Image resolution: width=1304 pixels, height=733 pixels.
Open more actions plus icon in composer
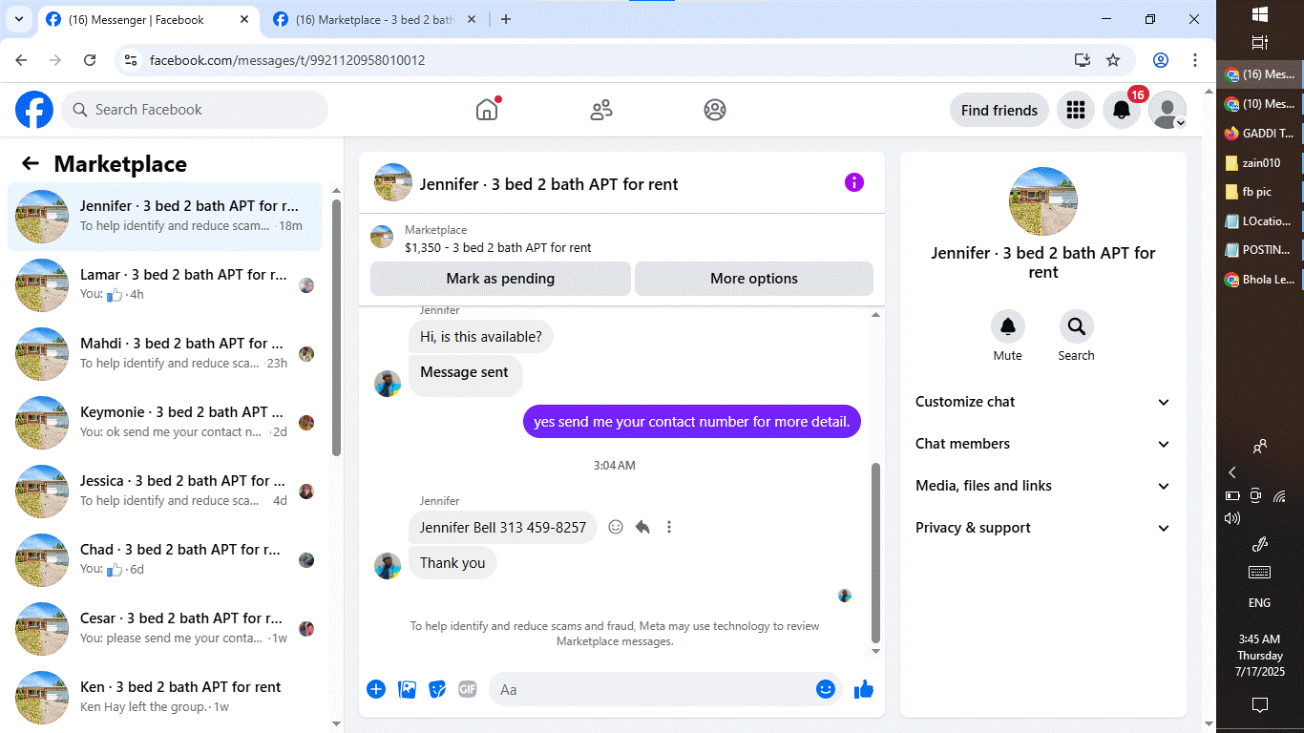click(376, 688)
